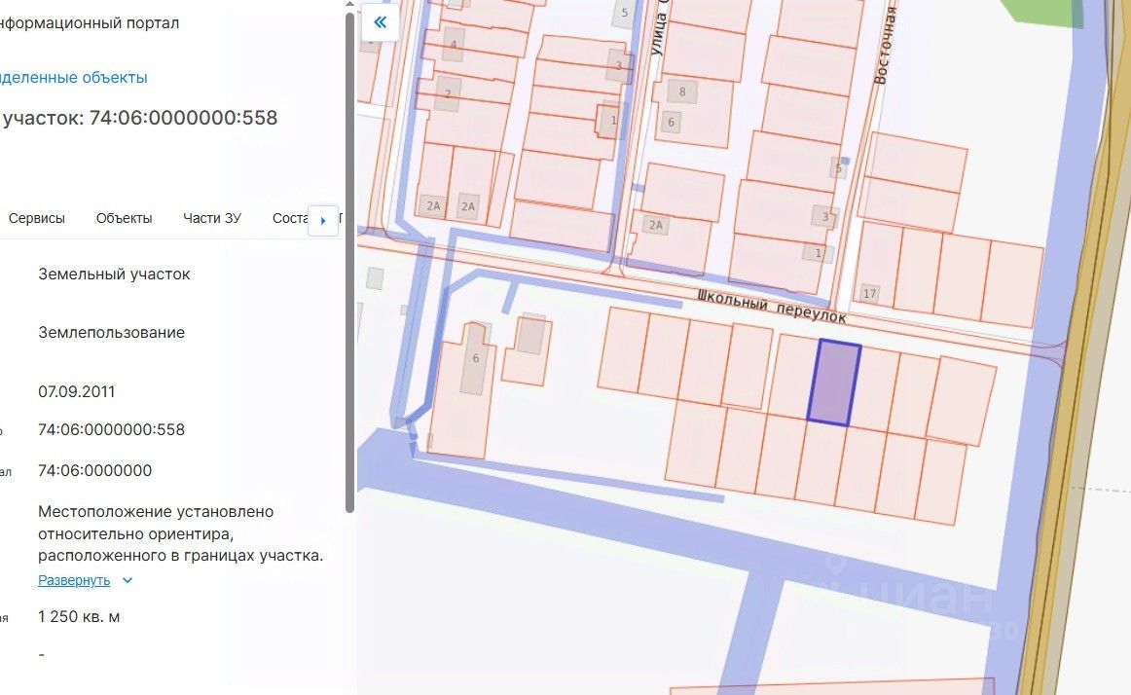Collapse the side panel with double-chevron button
The width and height of the screenshot is (1131, 695).
pos(381,22)
